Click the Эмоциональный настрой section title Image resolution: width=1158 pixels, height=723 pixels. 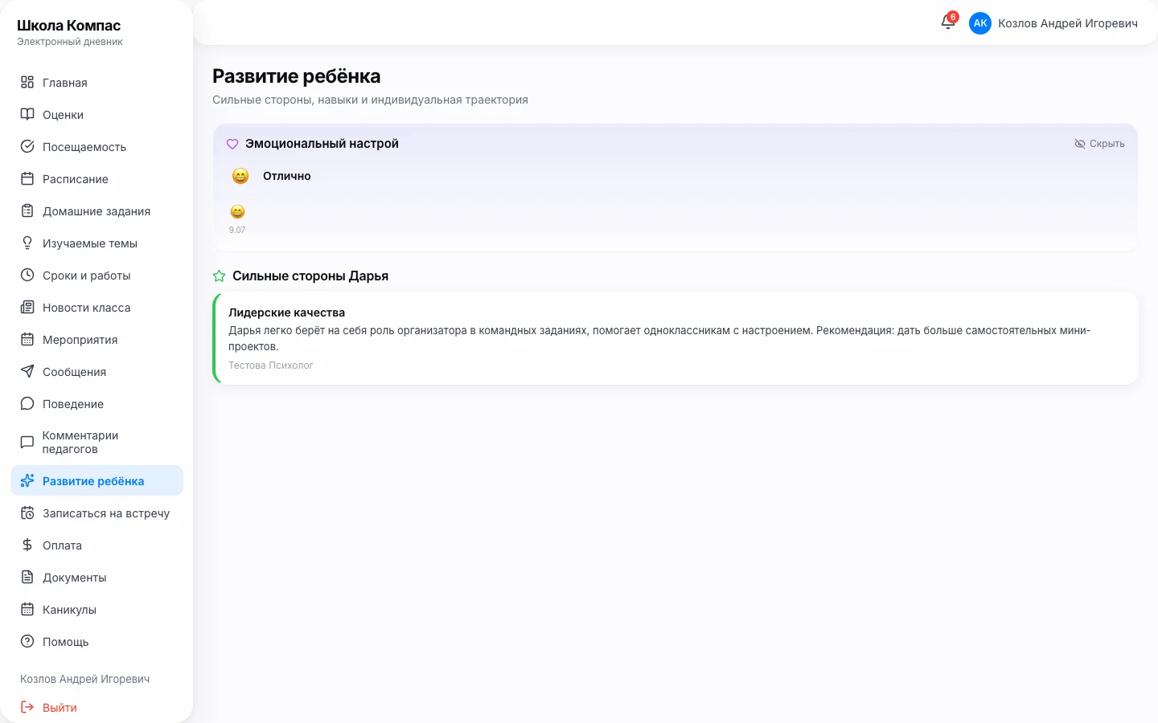click(322, 144)
